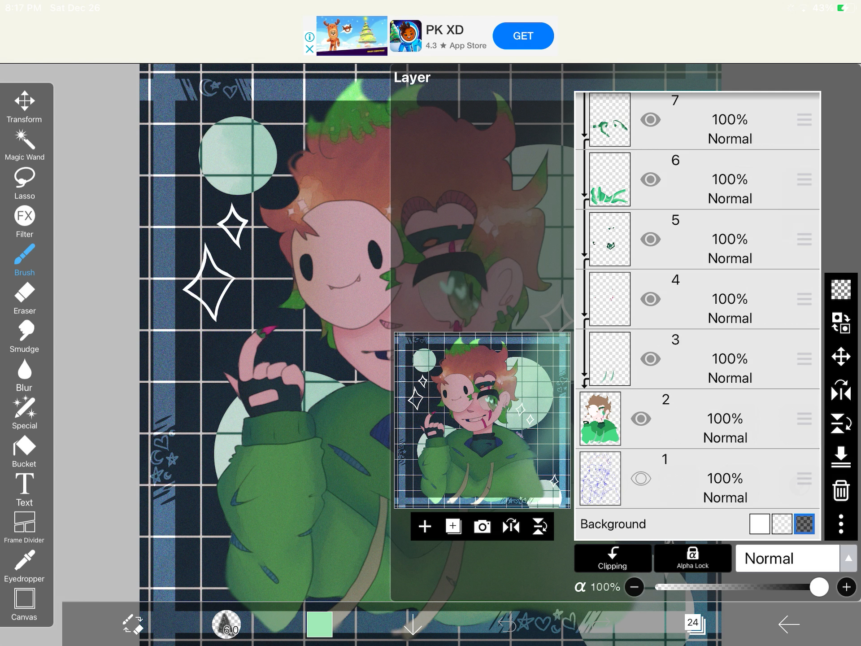861x646 pixels.
Task: Click the move layer cross-arrows icon
Action: point(841,357)
